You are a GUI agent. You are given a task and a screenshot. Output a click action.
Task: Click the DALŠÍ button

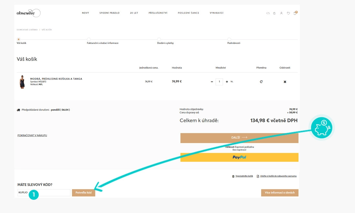239,138
